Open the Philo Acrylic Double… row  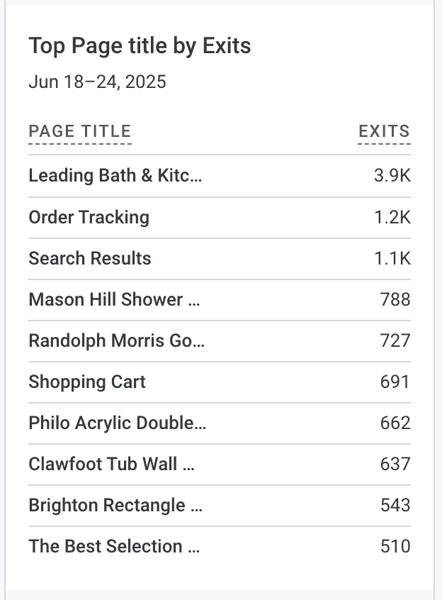220,423
